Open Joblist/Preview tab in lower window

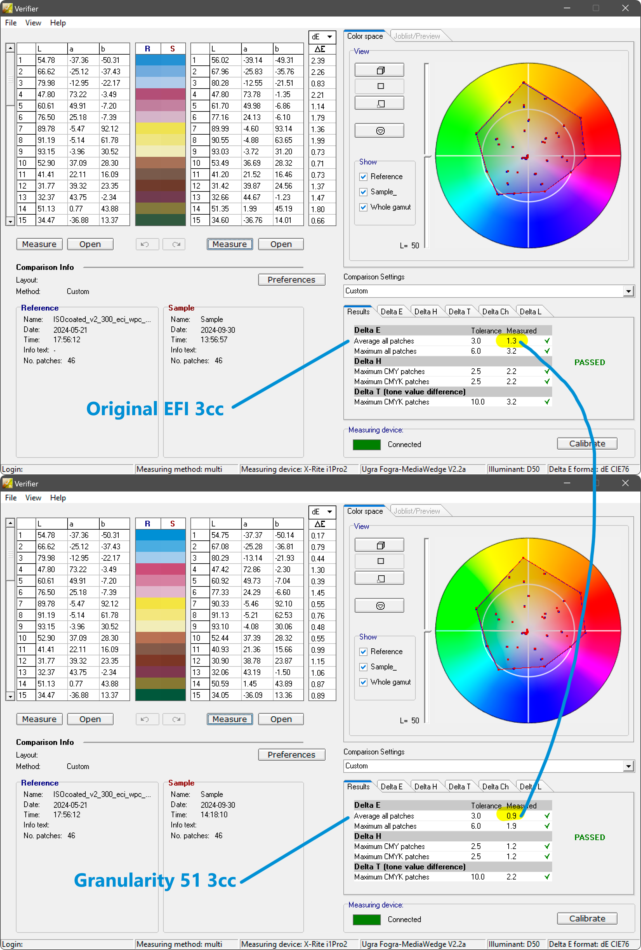tap(417, 511)
